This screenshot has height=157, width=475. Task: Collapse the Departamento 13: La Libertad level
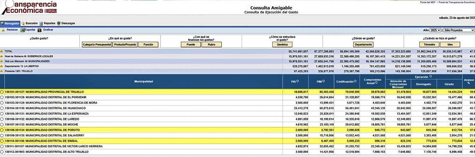pos(2,66)
